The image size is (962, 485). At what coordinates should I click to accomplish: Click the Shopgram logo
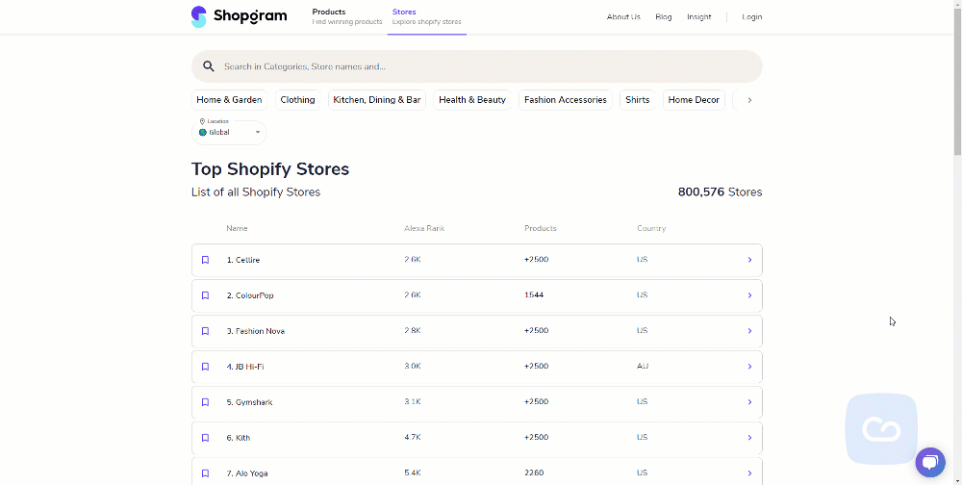[239, 16]
